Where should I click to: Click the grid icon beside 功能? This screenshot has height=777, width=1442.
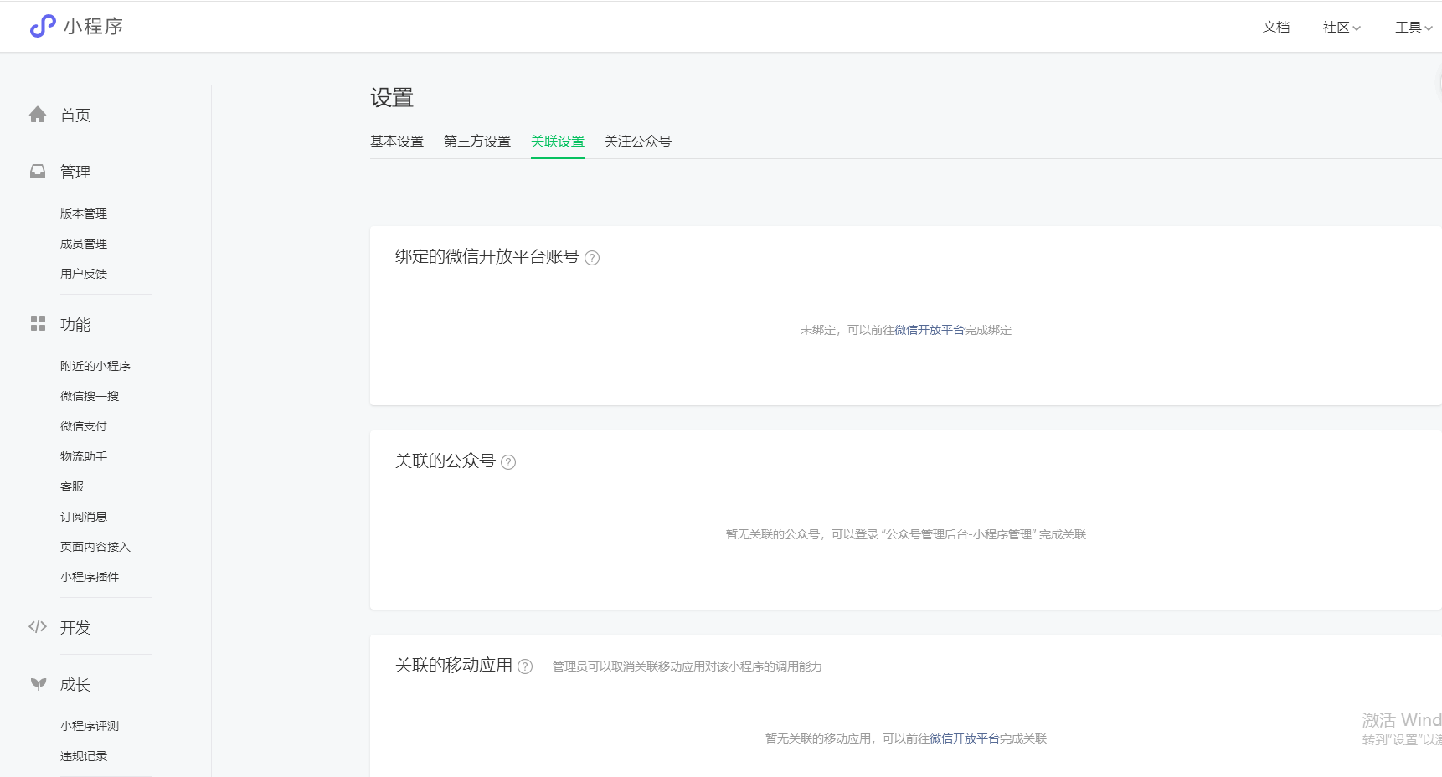(x=38, y=324)
